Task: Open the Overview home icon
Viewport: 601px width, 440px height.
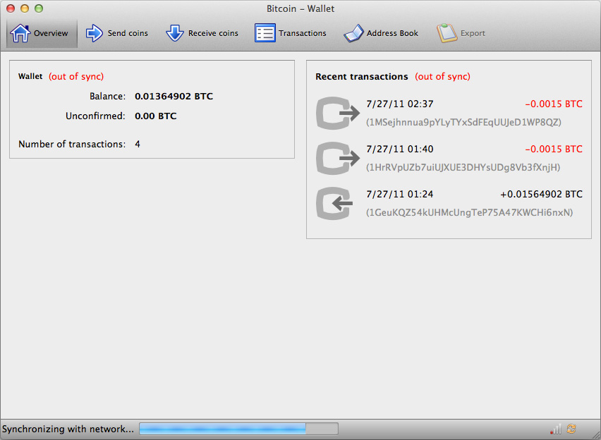Action: pos(20,33)
